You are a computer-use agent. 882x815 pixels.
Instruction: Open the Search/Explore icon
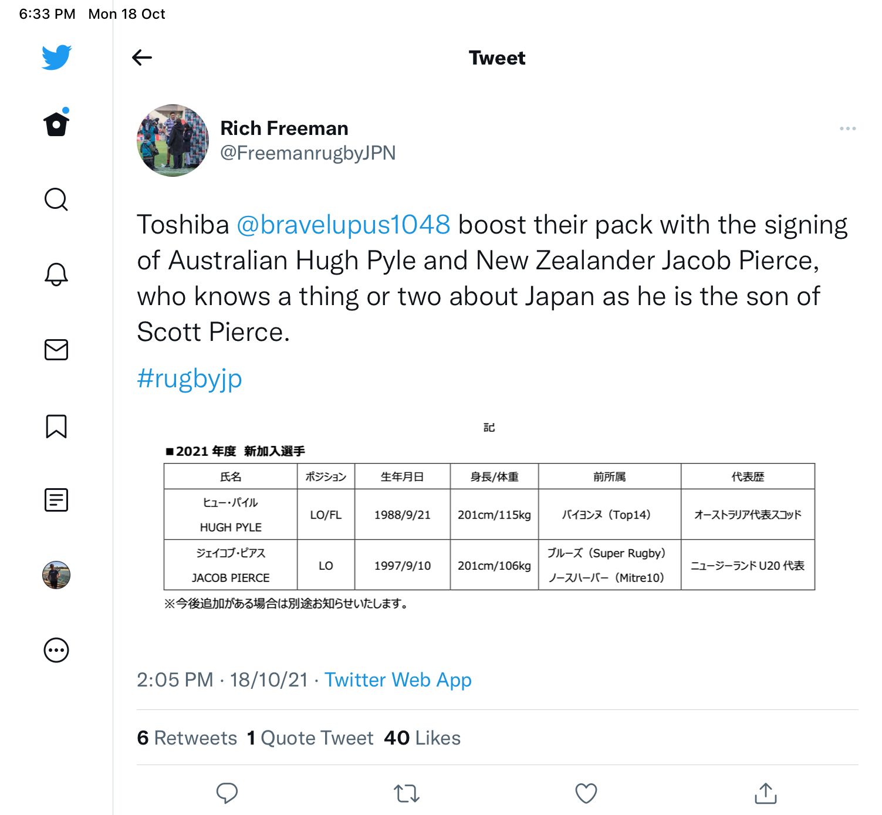pos(56,199)
